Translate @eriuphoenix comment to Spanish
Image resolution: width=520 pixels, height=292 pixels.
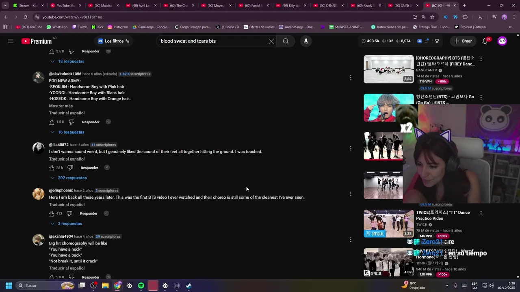67,204
